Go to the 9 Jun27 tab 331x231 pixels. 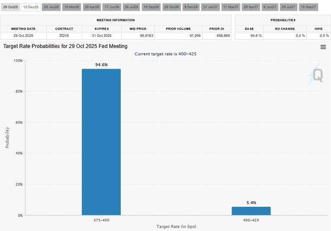tap(270, 7)
